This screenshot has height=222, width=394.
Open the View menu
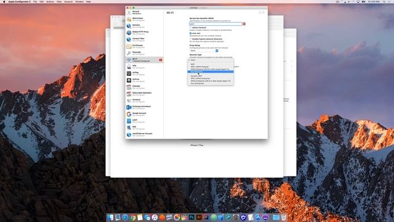click(59, 1)
